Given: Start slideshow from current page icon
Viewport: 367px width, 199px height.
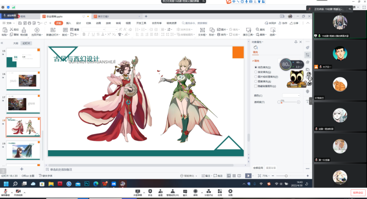Looking at the screenshot, I should [x=37, y=30].
